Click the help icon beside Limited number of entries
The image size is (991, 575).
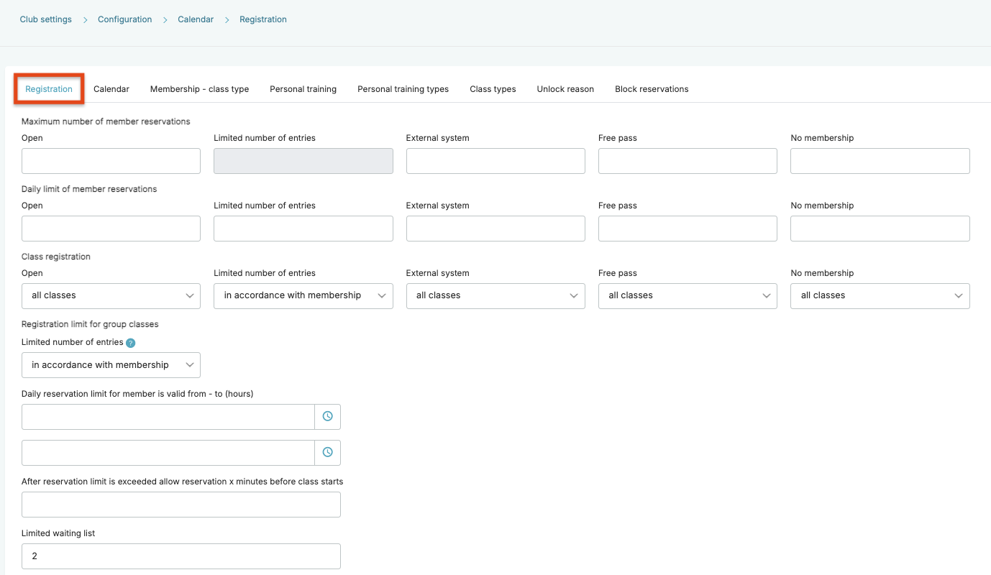(x=130, y=343)
